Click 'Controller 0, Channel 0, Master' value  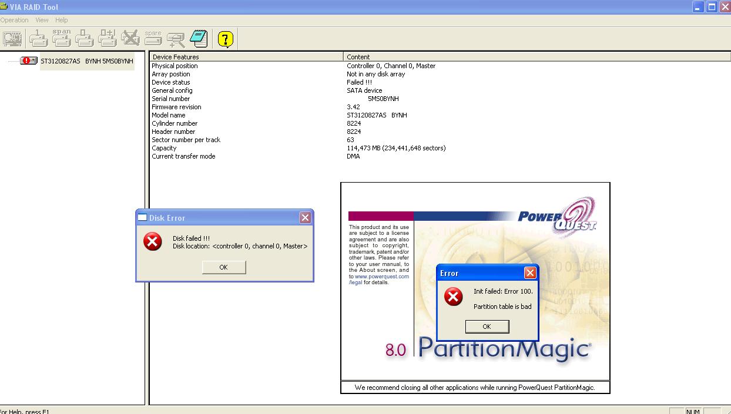[391, 66]
